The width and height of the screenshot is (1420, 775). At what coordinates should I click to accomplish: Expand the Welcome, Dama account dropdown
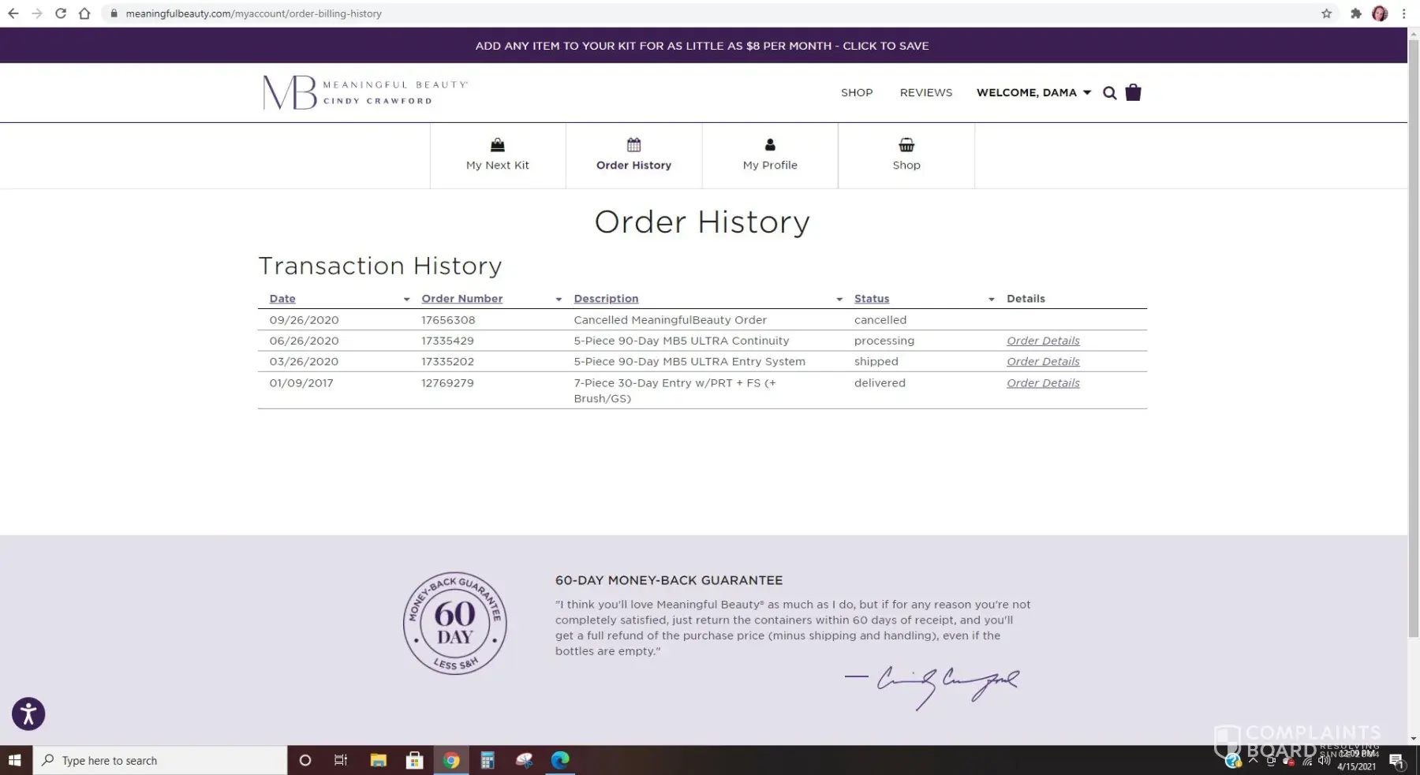pos(1033,92)
